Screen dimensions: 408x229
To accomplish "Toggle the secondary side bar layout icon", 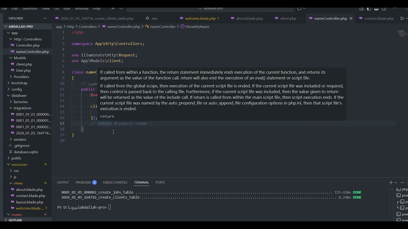I will pos(384,9).
